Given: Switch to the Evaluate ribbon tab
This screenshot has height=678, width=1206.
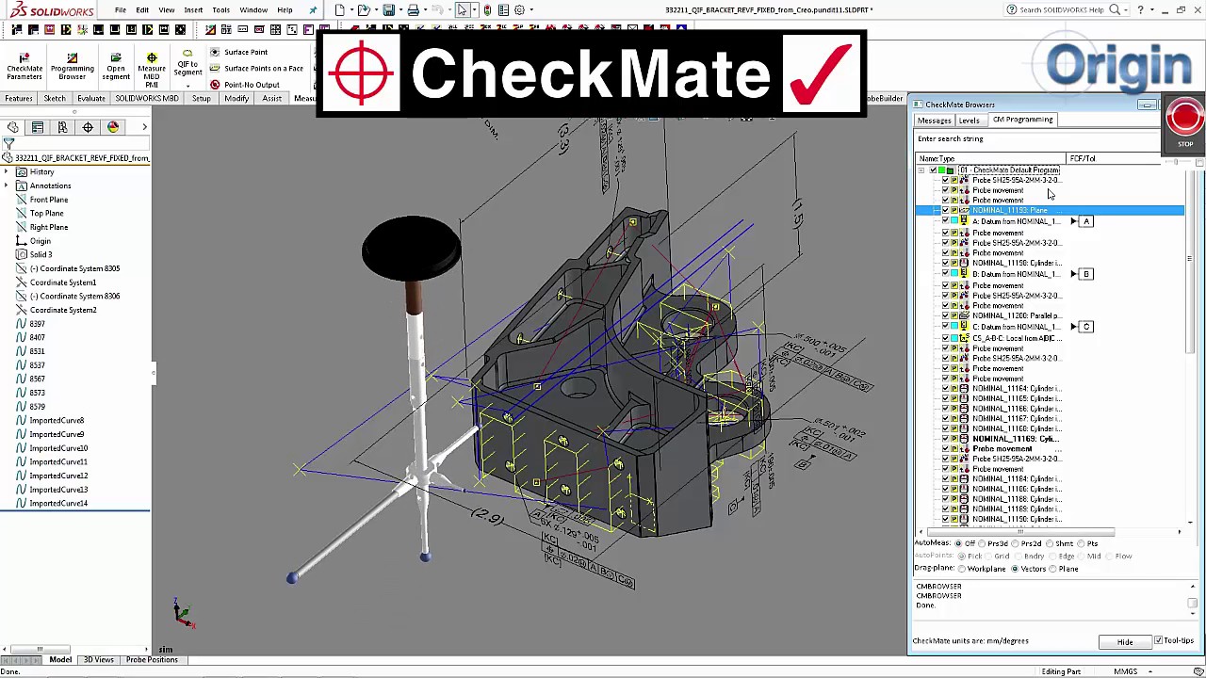Looking at the screenshot, I should [x=91, y=99].
